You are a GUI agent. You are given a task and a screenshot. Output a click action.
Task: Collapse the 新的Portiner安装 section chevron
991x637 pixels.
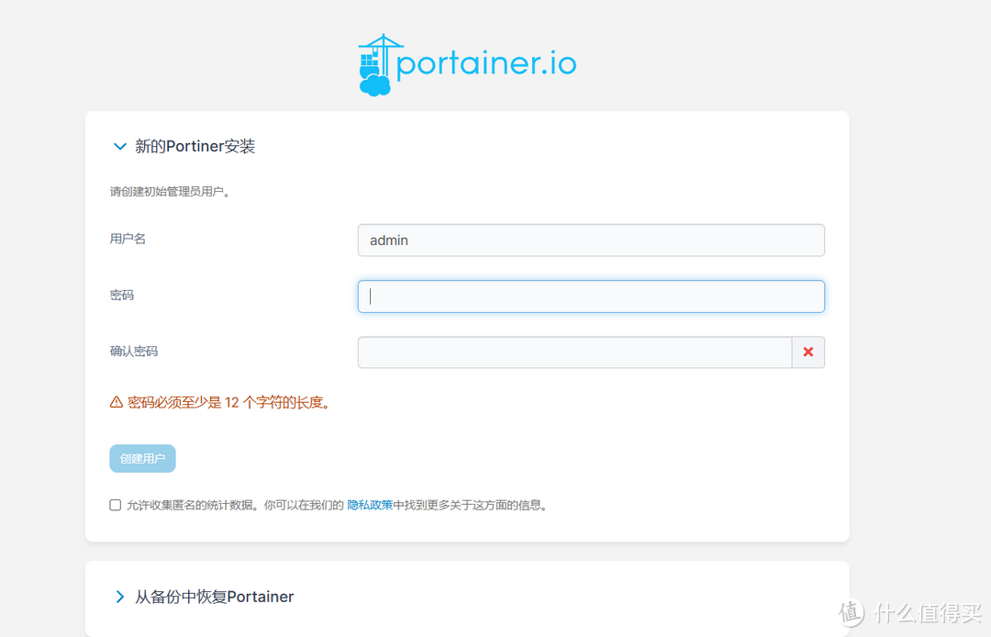click(x=119, y=147)
